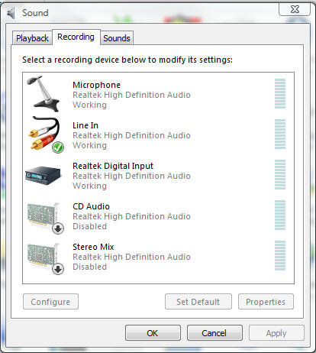Click the disabled arrow badge on Stereo Mix

58,269
